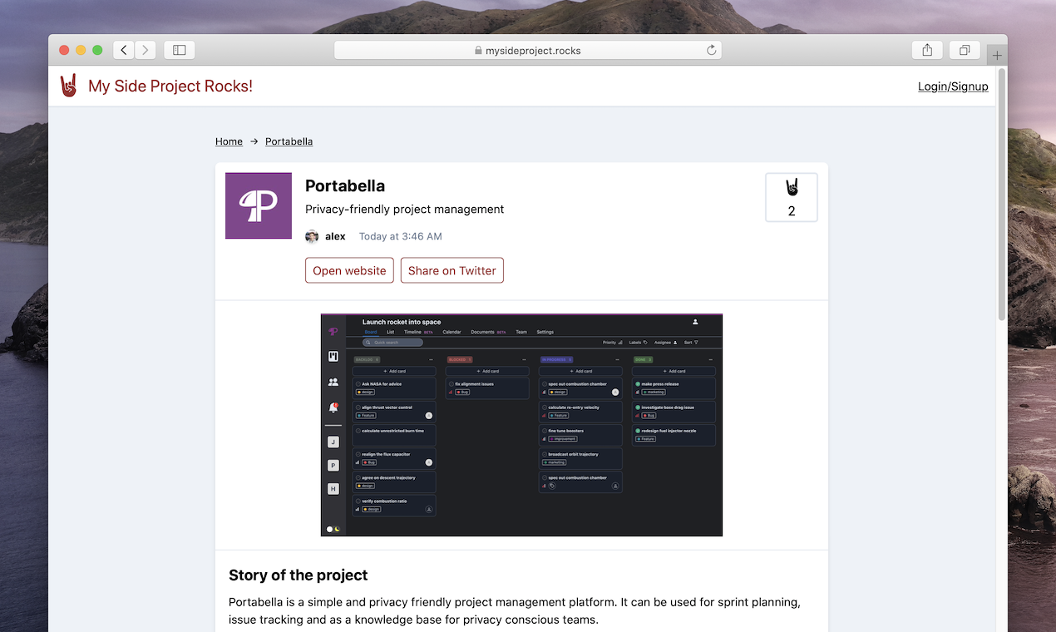Image resolution: width=1056 pixels, height=632 pixels.
Task: Go back with Safari back arrow
Action: pyautogui.click(x=124, y=50)
